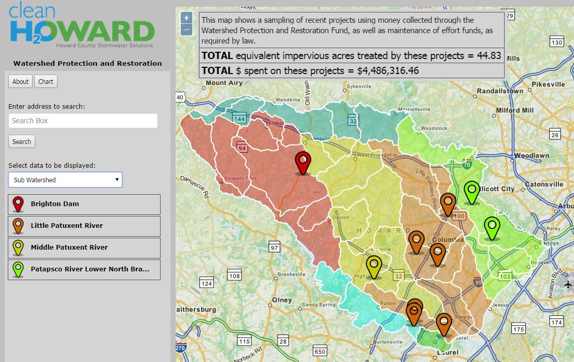Viewport: 574px width, 362px height.
Task: Toggle the Middle Patuxent River legend entry
Action: point(84,248)
